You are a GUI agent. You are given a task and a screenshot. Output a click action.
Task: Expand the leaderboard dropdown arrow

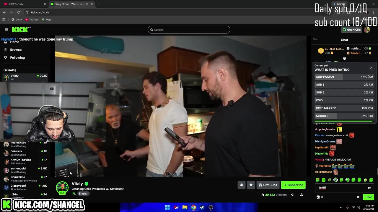(344, 59)
